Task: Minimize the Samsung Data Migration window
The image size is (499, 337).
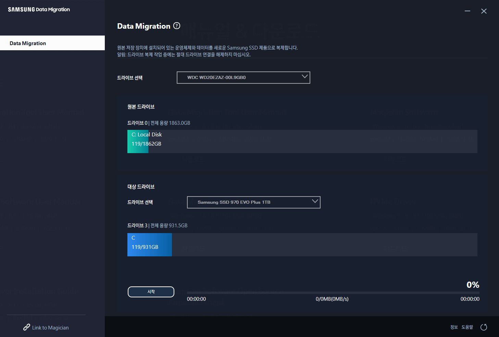Action: point(467,11)
